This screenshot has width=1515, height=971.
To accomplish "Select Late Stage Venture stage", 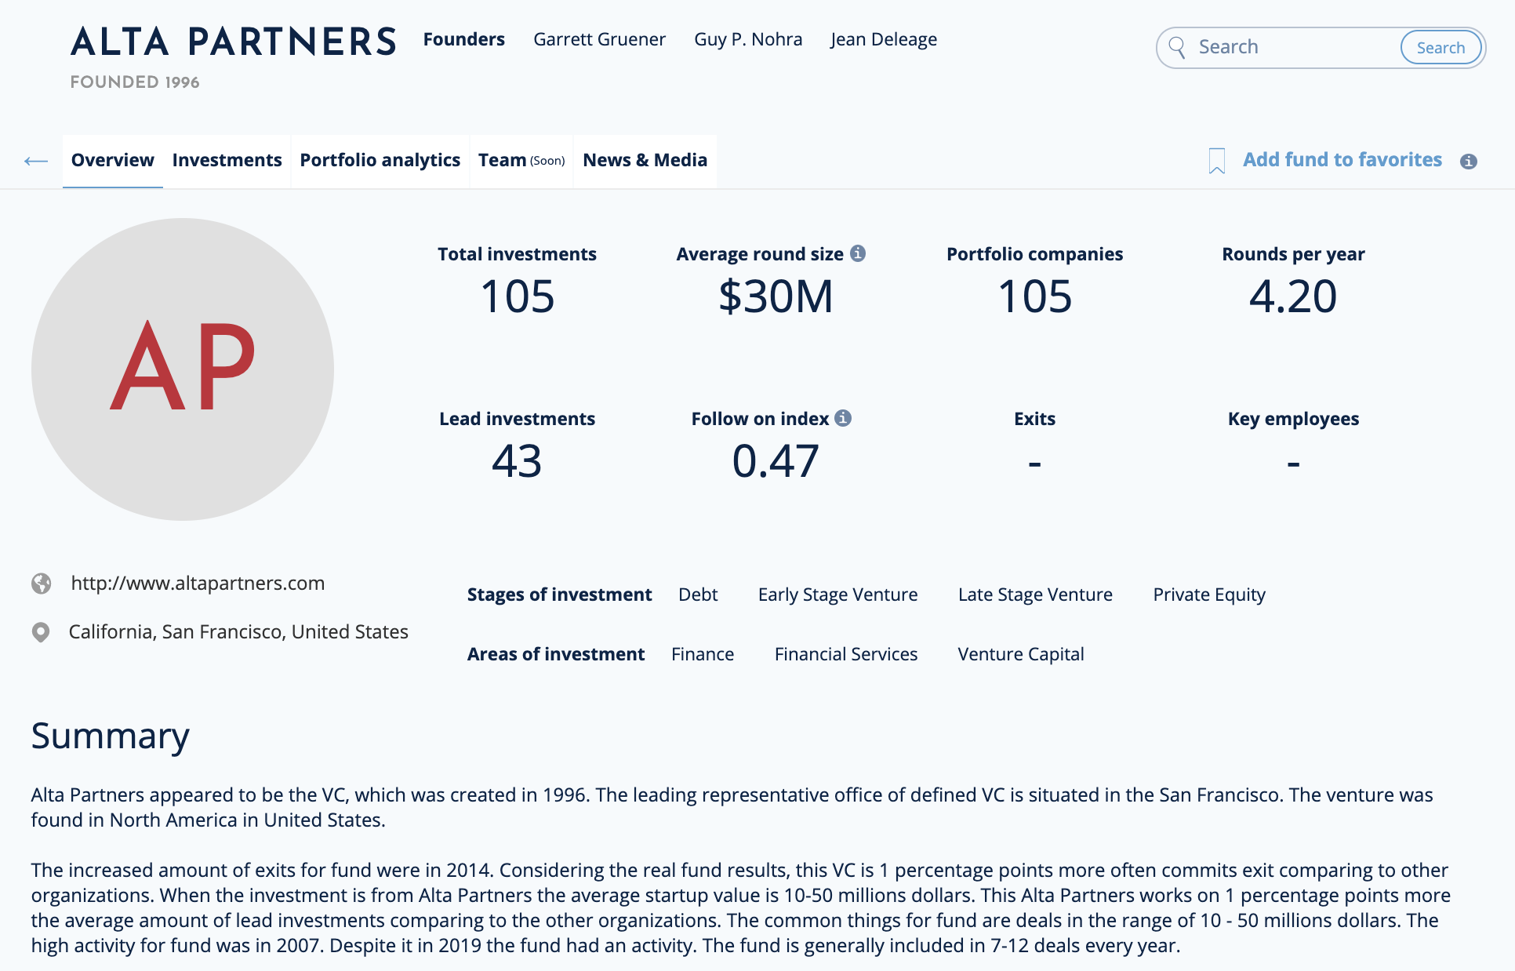I will (1035, 595).
